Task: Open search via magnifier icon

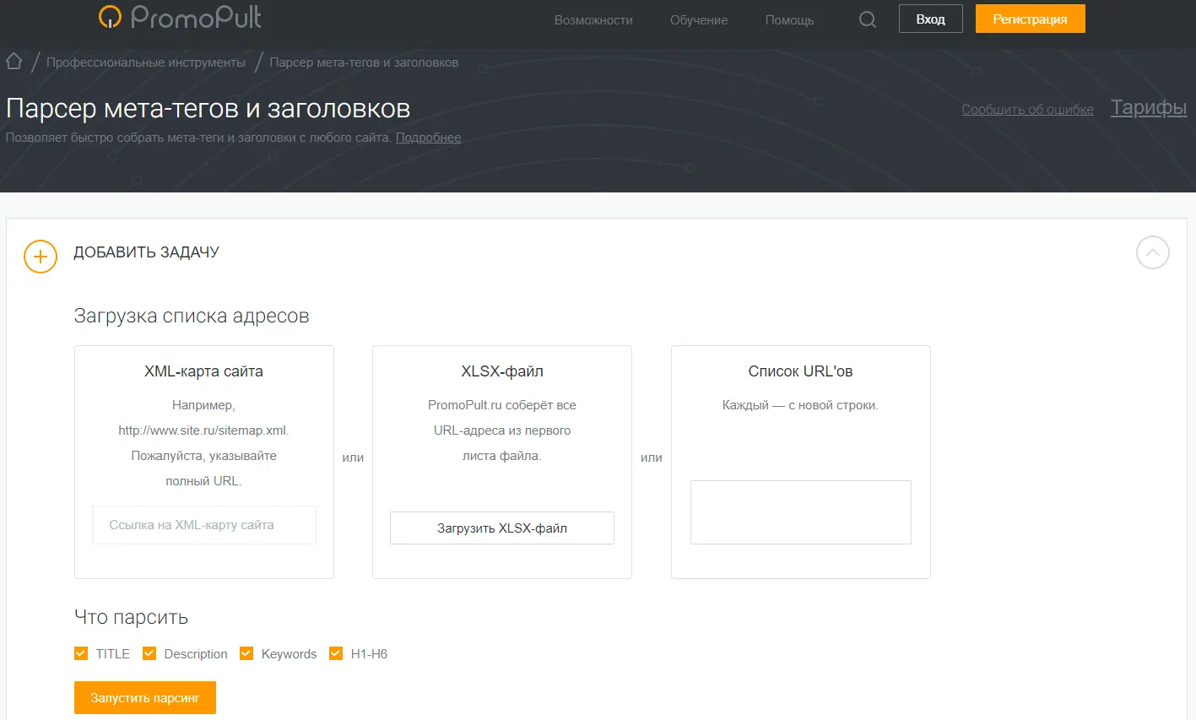Action: point(868,19)
